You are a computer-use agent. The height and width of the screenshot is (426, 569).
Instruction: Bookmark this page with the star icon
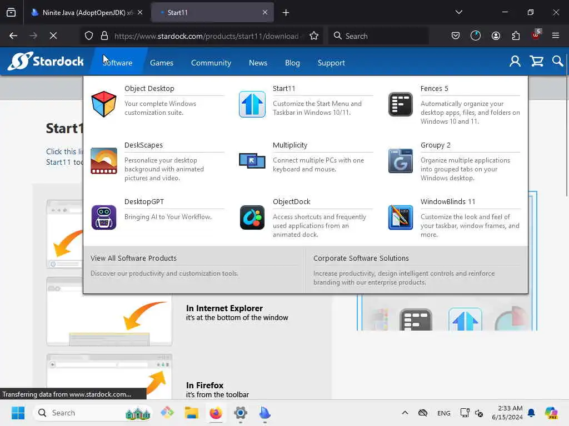coord(314,35)
